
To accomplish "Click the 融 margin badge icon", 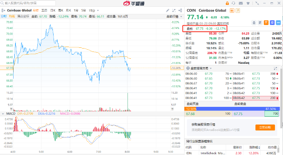I will coord(232,11).
